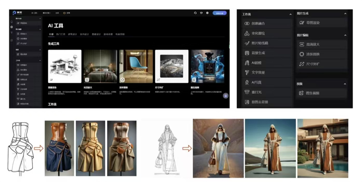Click the 神采 logo in the top bar
The height and width of the screenshot is (182, 362).
tap(17, 13)
